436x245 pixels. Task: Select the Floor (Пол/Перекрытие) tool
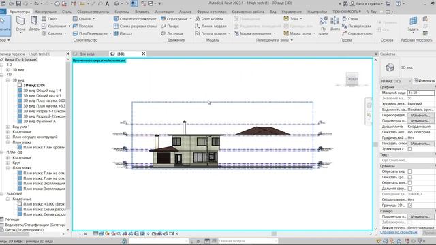90,33
